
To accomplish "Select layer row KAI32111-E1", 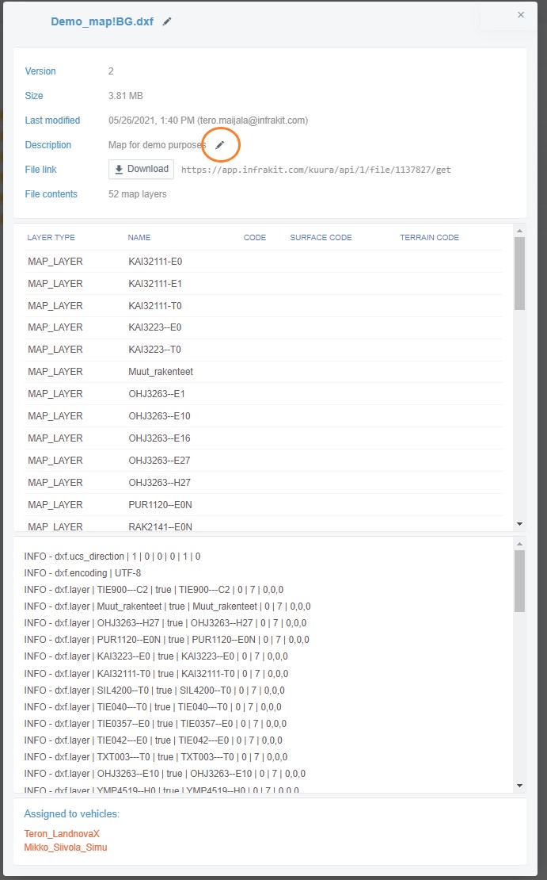I will point(264,283).
